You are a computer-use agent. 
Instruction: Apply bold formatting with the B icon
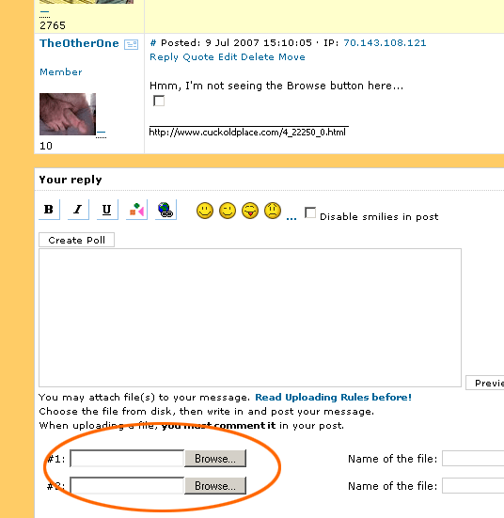click(49, 210)
